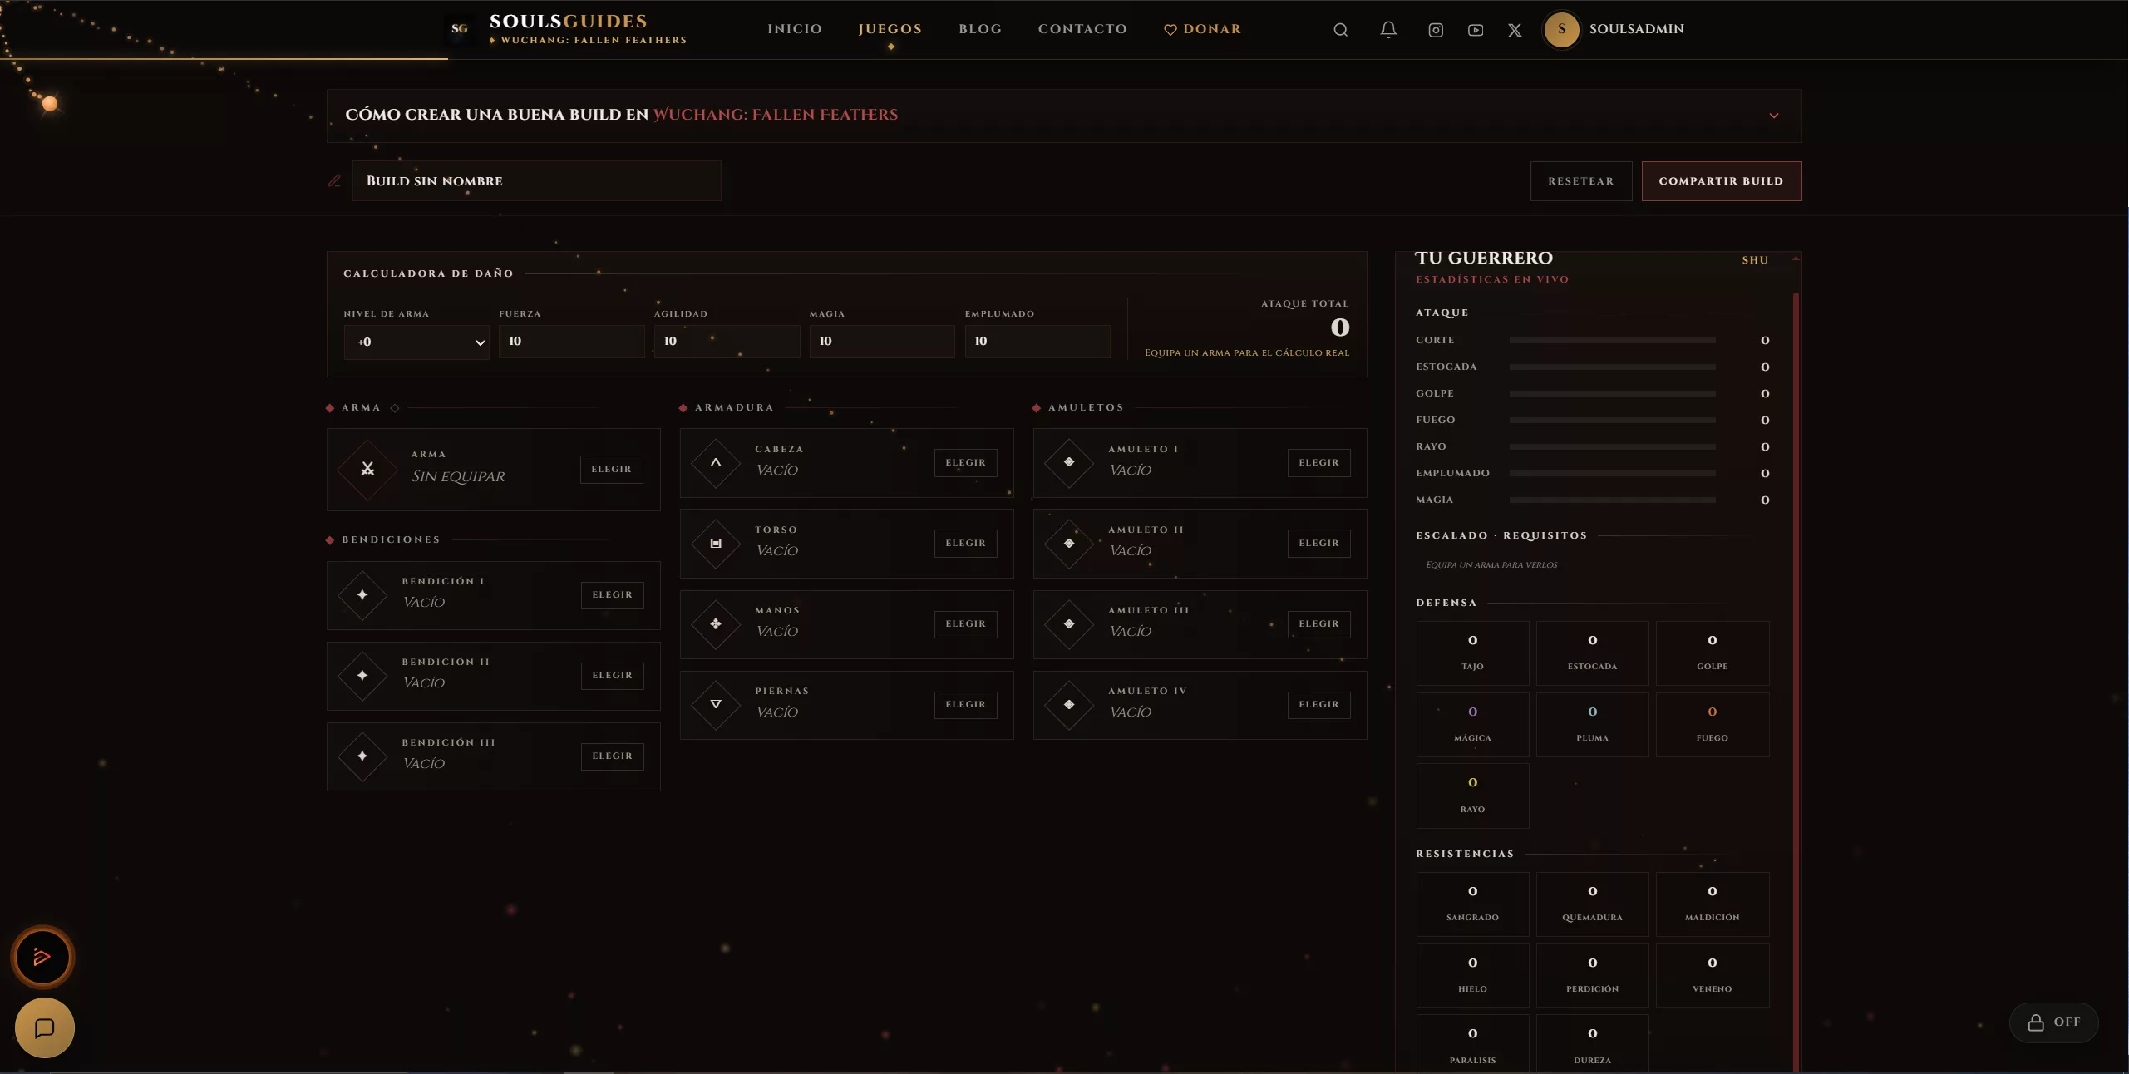Click the Magia attack bar
Image resolution: width=2129 pixels, height=1074 pixels.
click(1612, 500)
